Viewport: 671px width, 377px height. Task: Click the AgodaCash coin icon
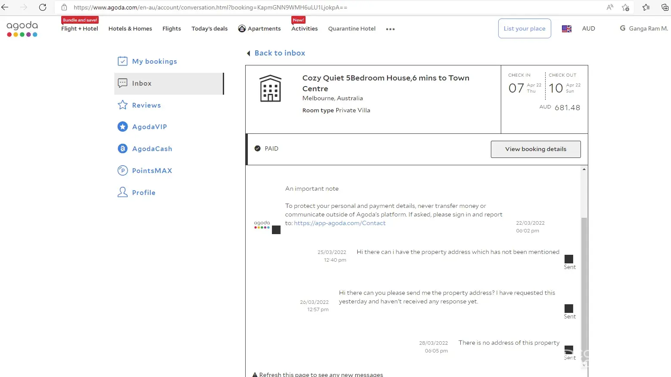[x=122, y=148]
